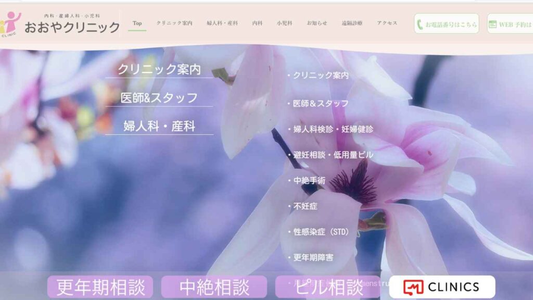Select 中絶手術 from the list

click(309, 180)
